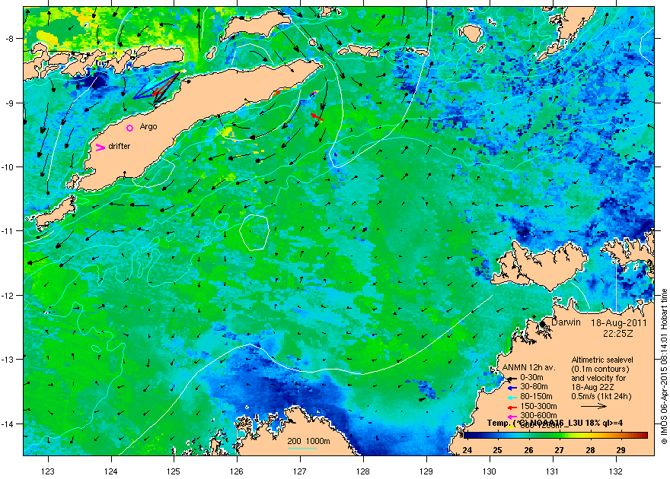This screenshot has height=479, width=670.
Task: Click the red current arrow near 127°E
Action: pos(317,117)
